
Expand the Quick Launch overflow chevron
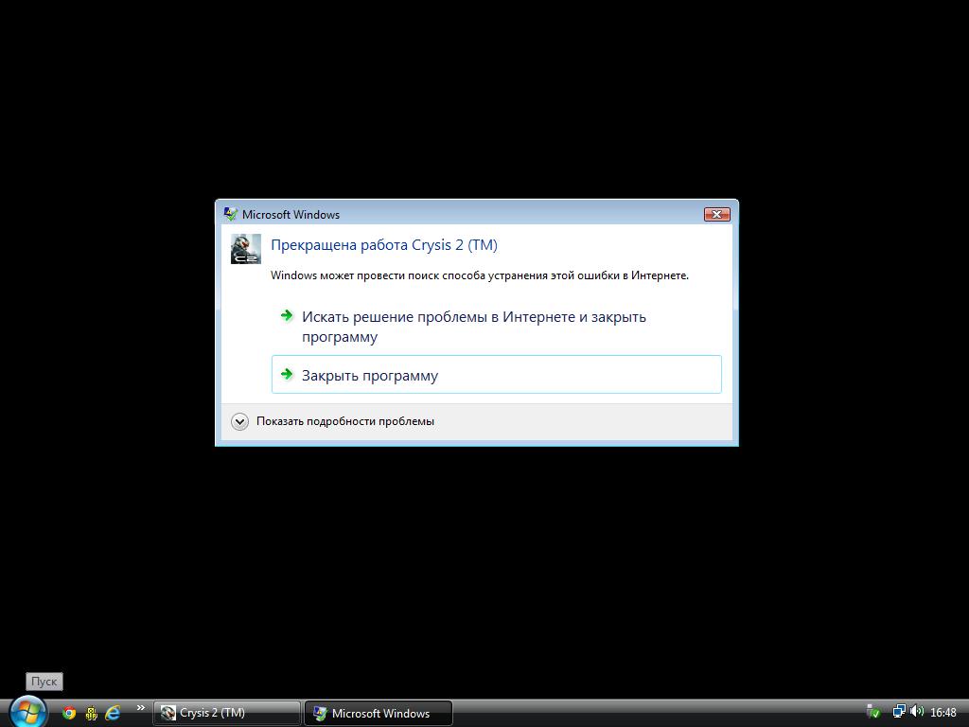click(140, 708)
